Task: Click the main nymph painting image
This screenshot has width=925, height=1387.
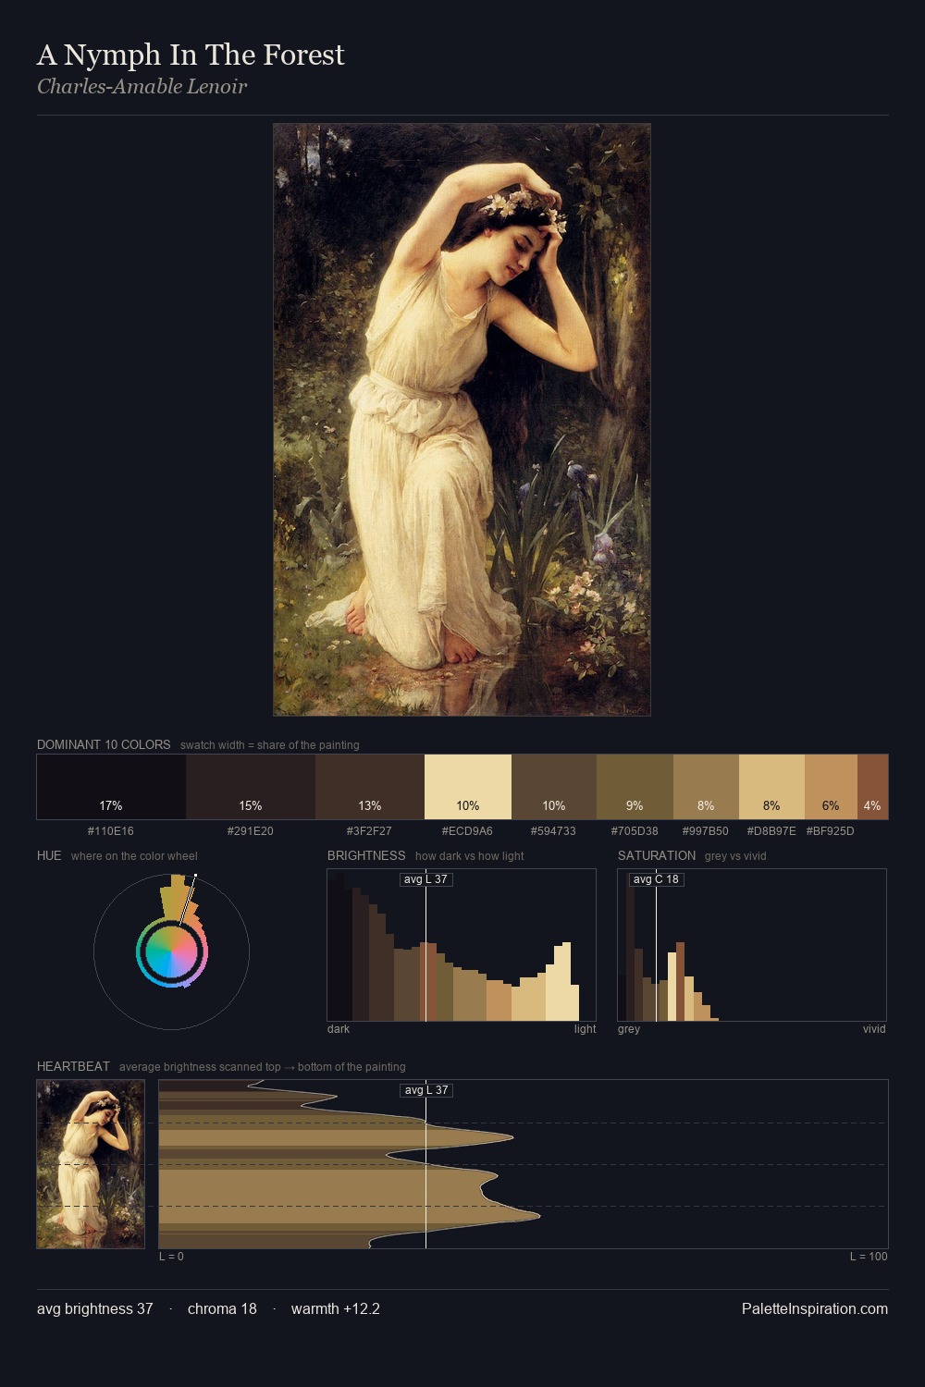Action: (462, 420)
